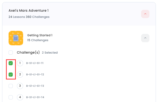Open challenge B-S1-L1-S1-T2
Image resolution: width=158 pixels, height=102 pixels.
35,75
